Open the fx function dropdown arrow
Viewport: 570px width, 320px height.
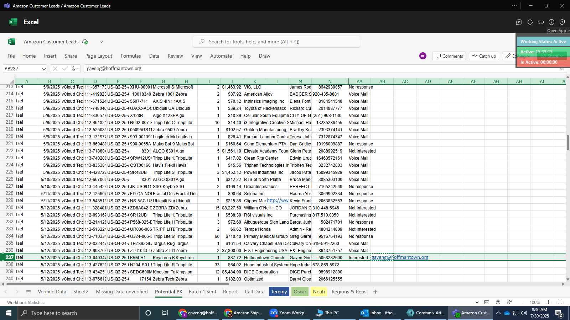pyautogui.click(x=78, y=69)
